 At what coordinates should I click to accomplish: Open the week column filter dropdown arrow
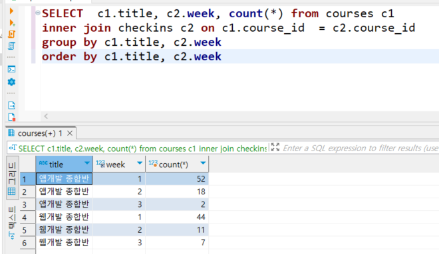click(x=140, y=163)
